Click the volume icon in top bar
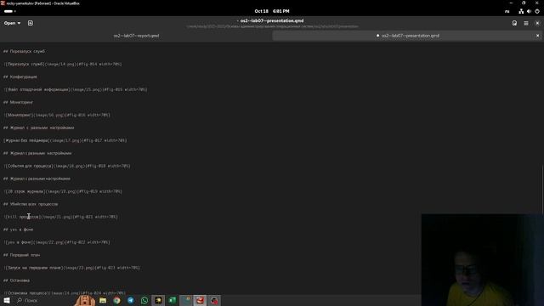This screenshot has height=306, width=544. coord(529,11)
